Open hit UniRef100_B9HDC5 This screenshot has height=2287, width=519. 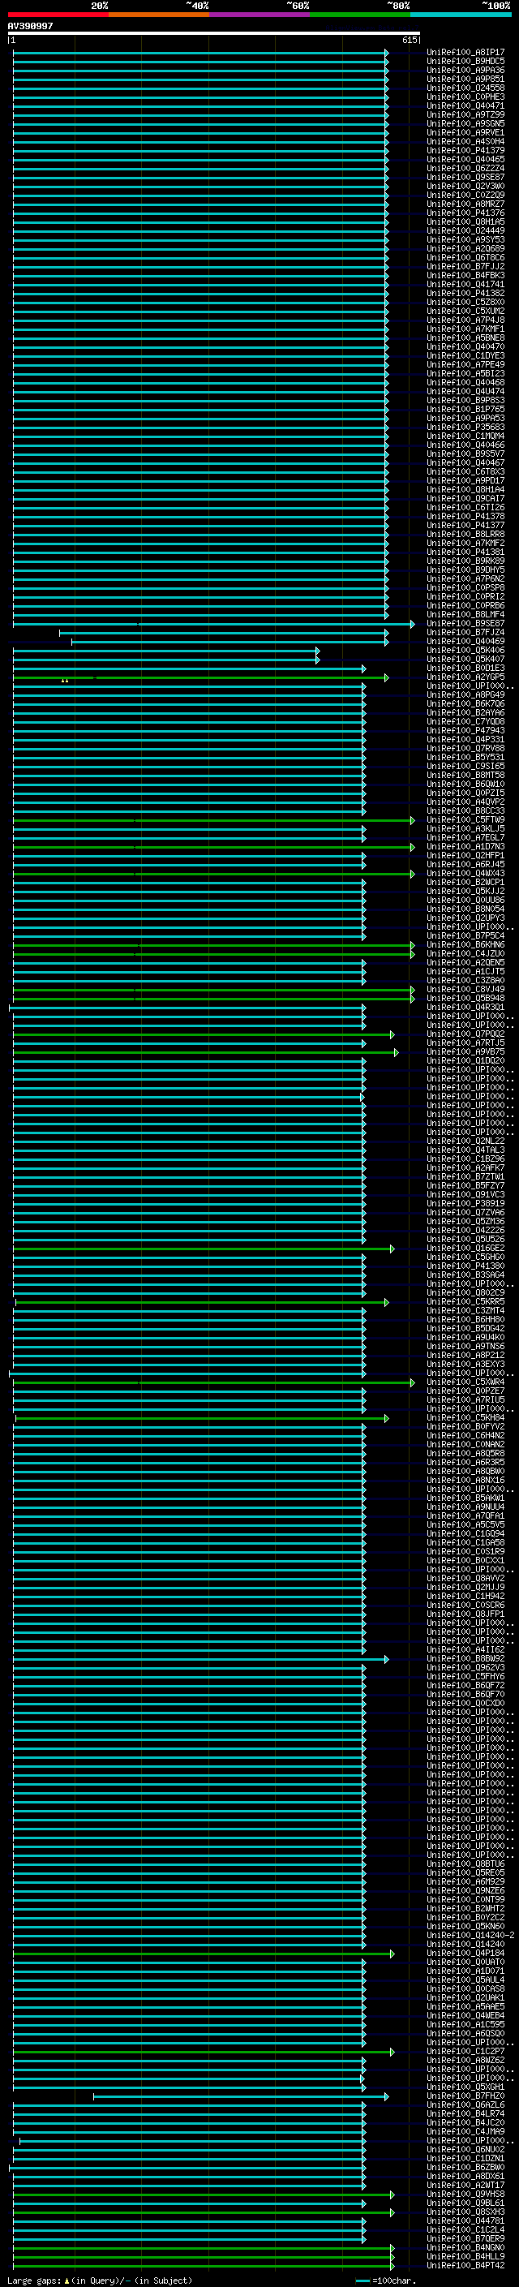(x=465, y=62)
